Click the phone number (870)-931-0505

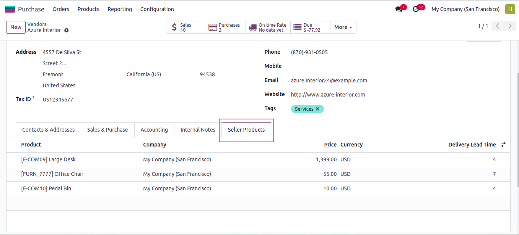309,52
